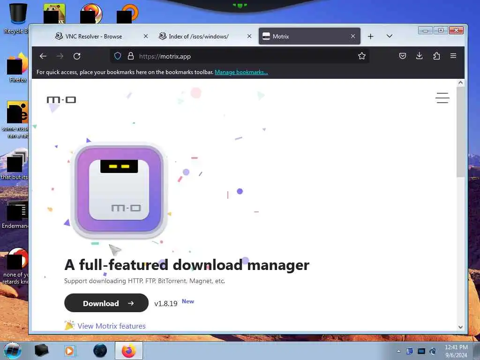480x360 pixels.
Task: Open the media player taskbar icon
Action: [x=69, y=351]
